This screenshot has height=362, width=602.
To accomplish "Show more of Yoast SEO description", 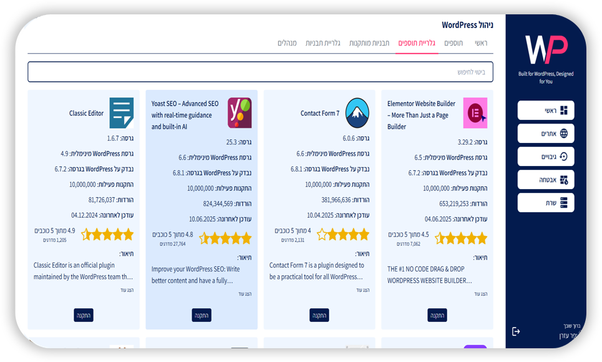I will tap(245, 294).
